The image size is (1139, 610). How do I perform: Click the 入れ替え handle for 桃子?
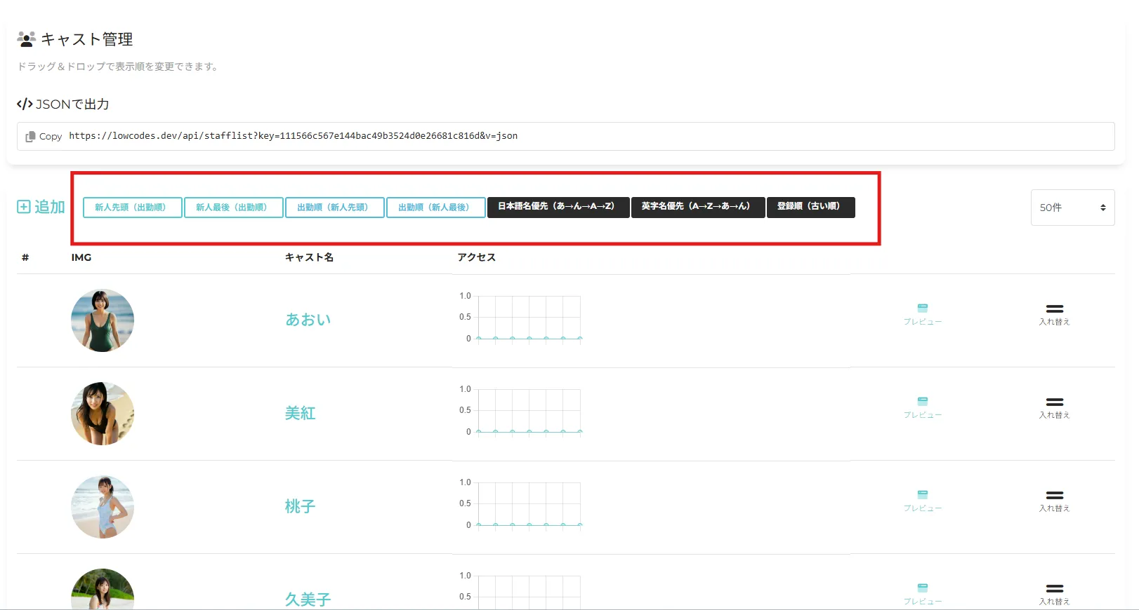pyautogui.click(x=1054, y=496)
